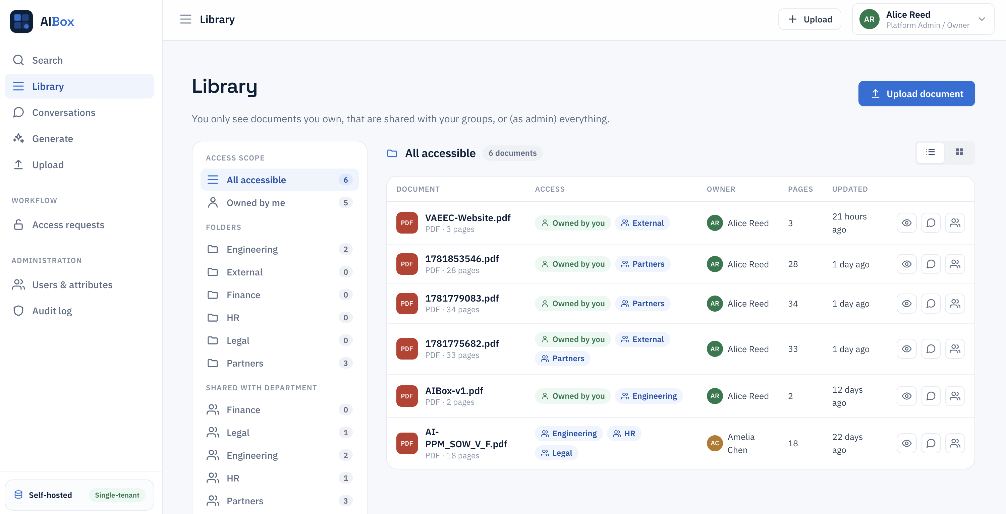
Task: View 1781779083.pdf using the eye icon
Action: tap(906, 304)
